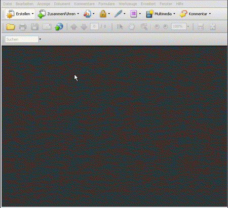Click the page number input field
The image size is (228, 208).
tap(94, 26)
